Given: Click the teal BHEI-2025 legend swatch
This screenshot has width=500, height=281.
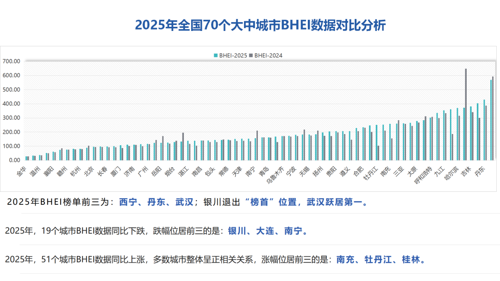Looking at the screenshot, I should coord(215,55).
